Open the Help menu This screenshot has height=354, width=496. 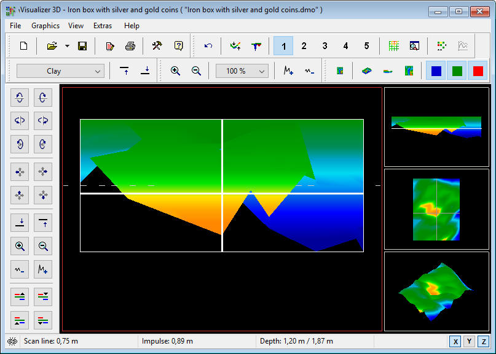pyautogui.click(x=132, y=26)
